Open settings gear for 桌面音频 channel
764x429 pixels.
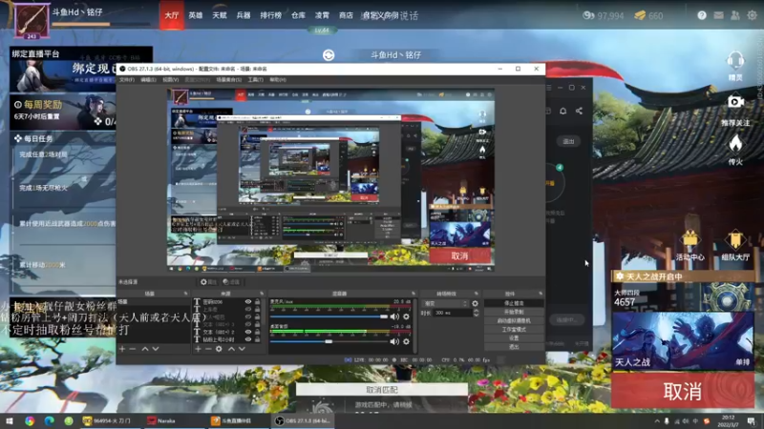(x=407, y=341)
